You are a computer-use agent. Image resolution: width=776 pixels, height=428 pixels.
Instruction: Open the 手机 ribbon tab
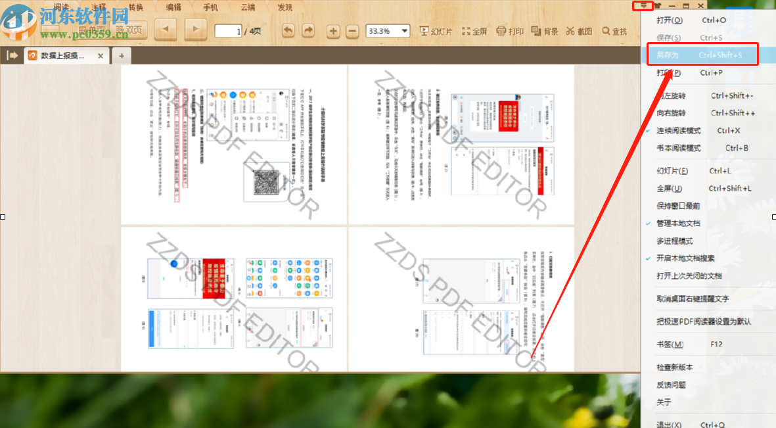coord(210,7)
